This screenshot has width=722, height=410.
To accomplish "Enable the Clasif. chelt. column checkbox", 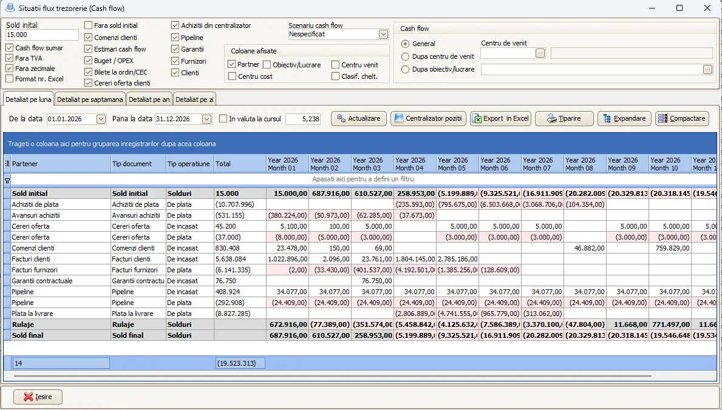I will tap(336, 76).
